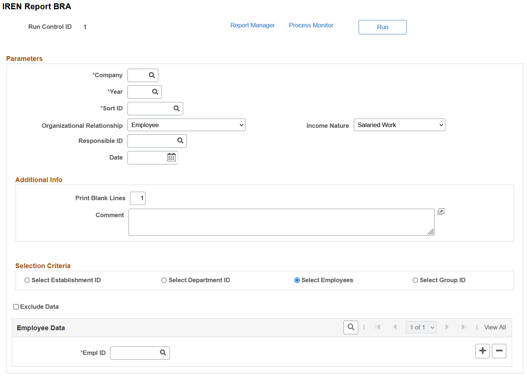Choose the Select Group ID radio option
The width and height of the screenshot is (527, 376).
pyautogui.click(x=415, y=280)
